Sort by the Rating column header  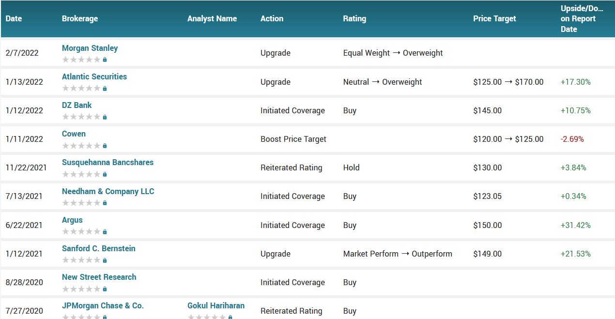[354, 18]
